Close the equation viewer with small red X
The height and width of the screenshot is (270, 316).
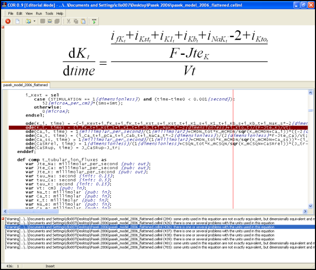pos(3,27)
